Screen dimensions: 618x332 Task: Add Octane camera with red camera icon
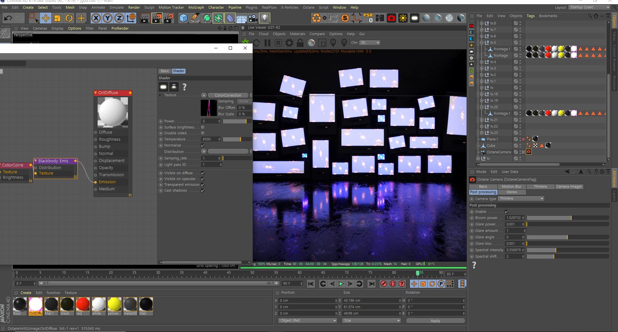pyautogui.click(x=391, y=18)
